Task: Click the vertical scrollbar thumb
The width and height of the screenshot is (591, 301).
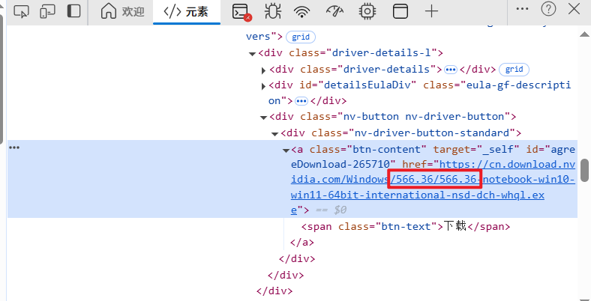Action: click(584, 170)
